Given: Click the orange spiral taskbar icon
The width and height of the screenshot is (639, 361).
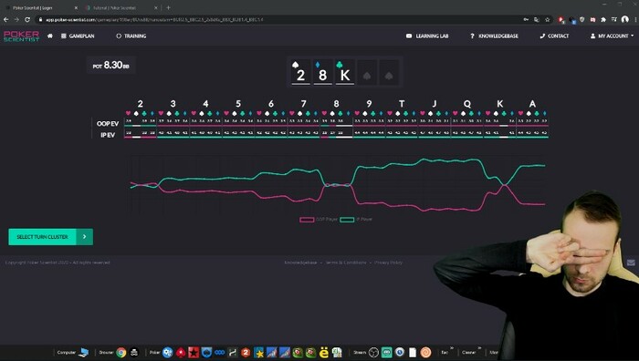Looking at the screenshot, I should pos(425,353).
